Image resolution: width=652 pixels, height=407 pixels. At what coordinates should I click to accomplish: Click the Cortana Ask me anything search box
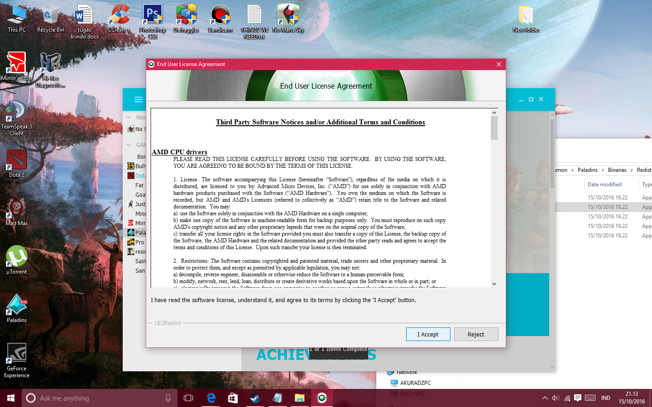pos(100,398)
